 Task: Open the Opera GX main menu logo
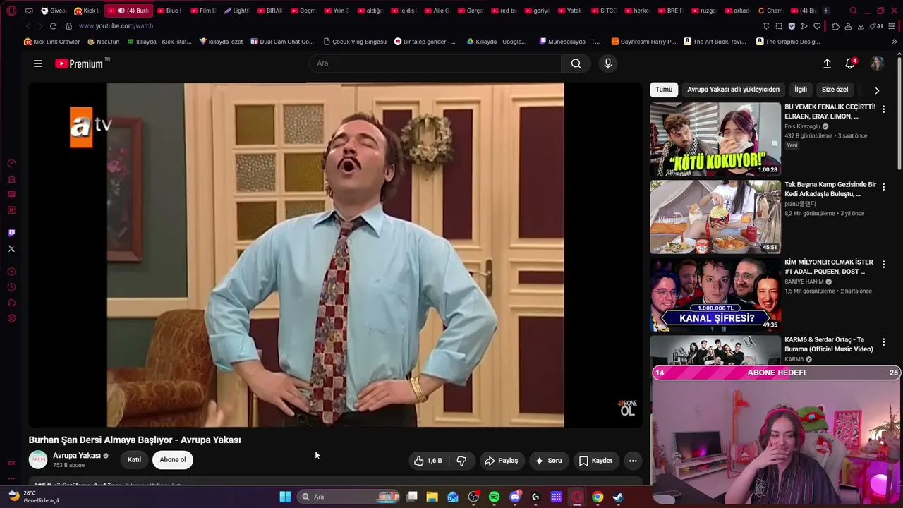point(11,11)
